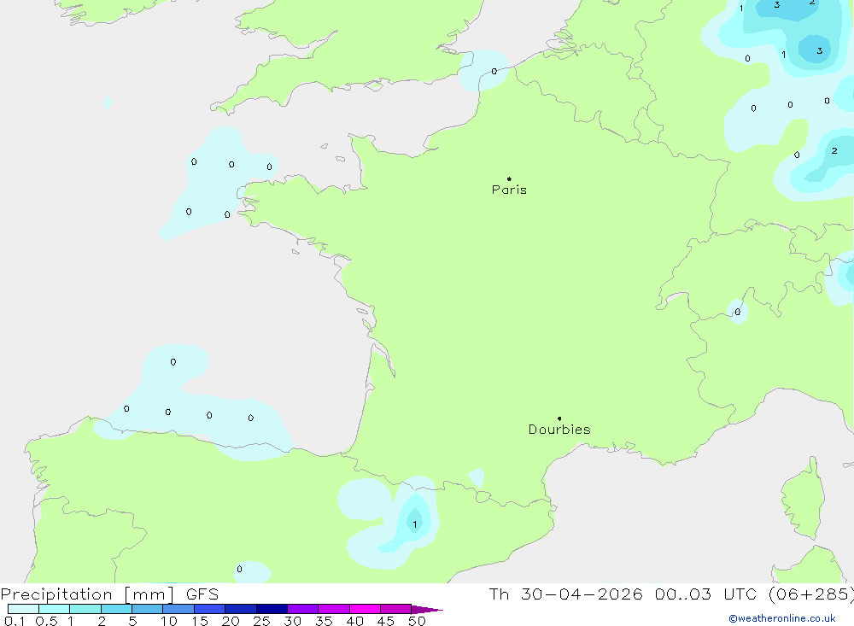Click the legend label "50"

417,621
